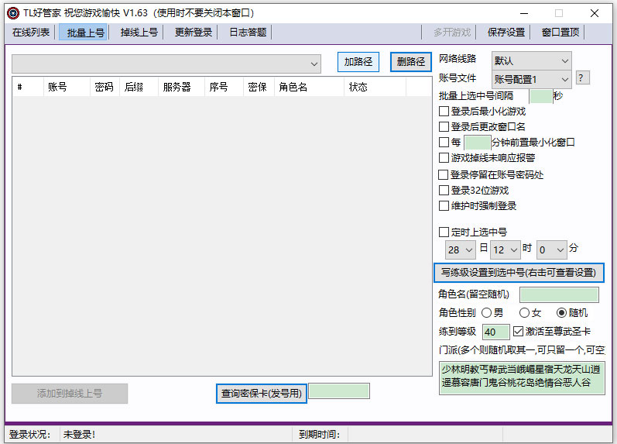Close the TL好管家 window
617x444 pixels.
click(595, 13)
